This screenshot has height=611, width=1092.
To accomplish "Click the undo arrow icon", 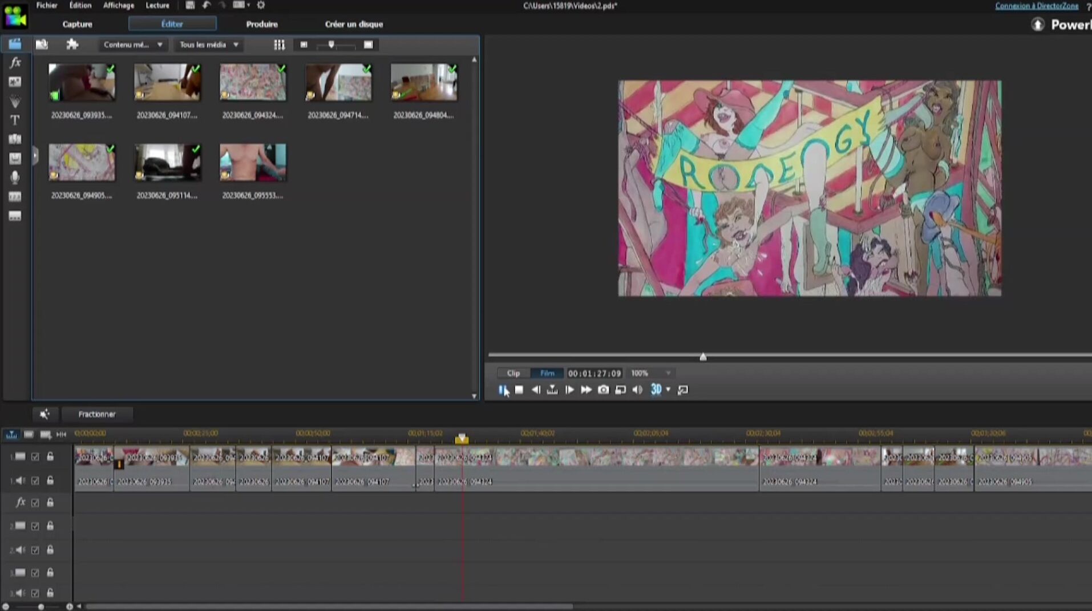I will click(207, 5).
